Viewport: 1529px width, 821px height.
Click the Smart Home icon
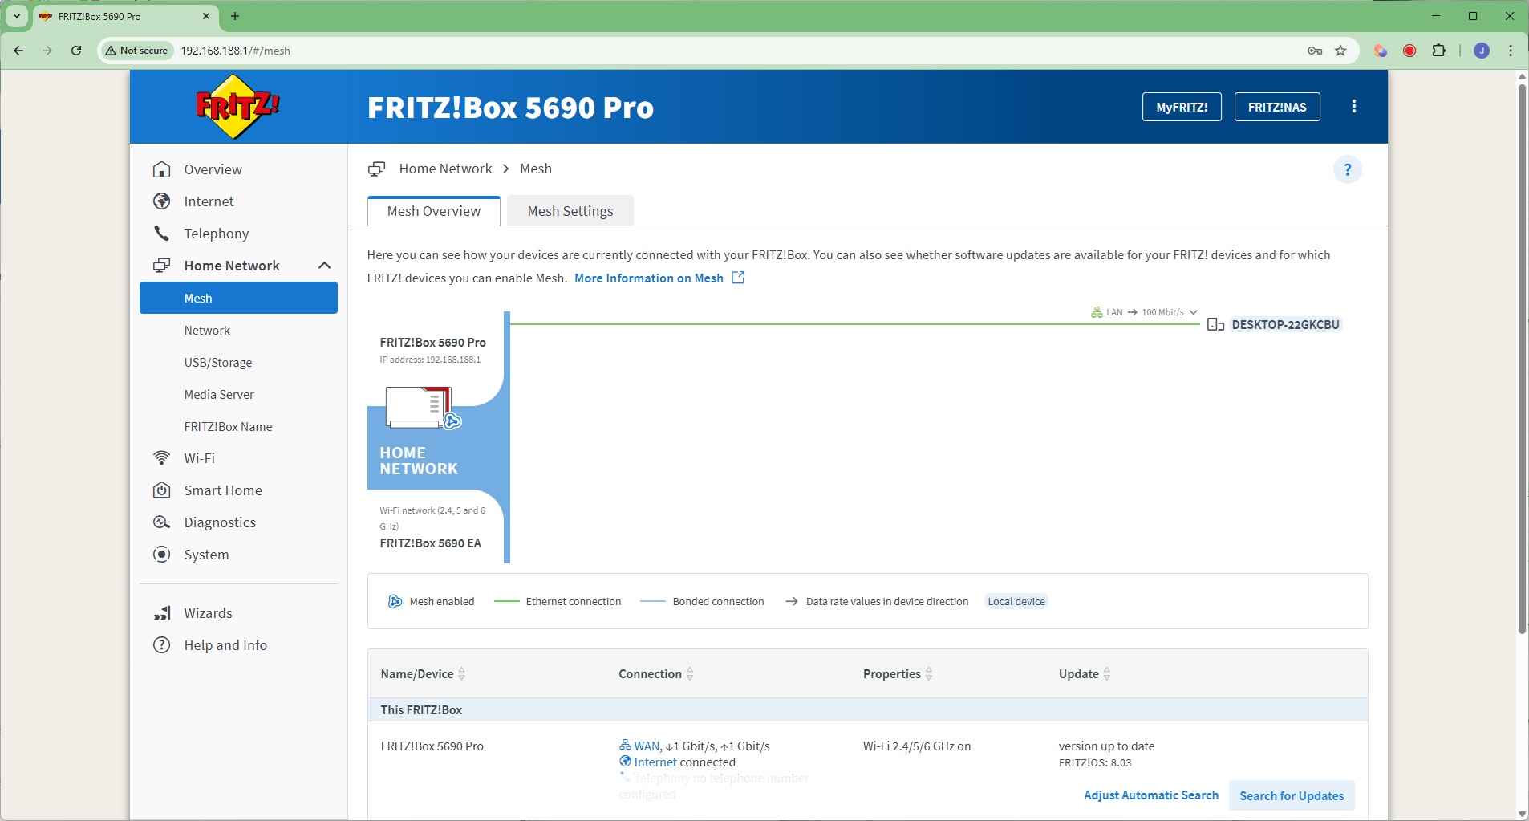[x=162, y=490]
